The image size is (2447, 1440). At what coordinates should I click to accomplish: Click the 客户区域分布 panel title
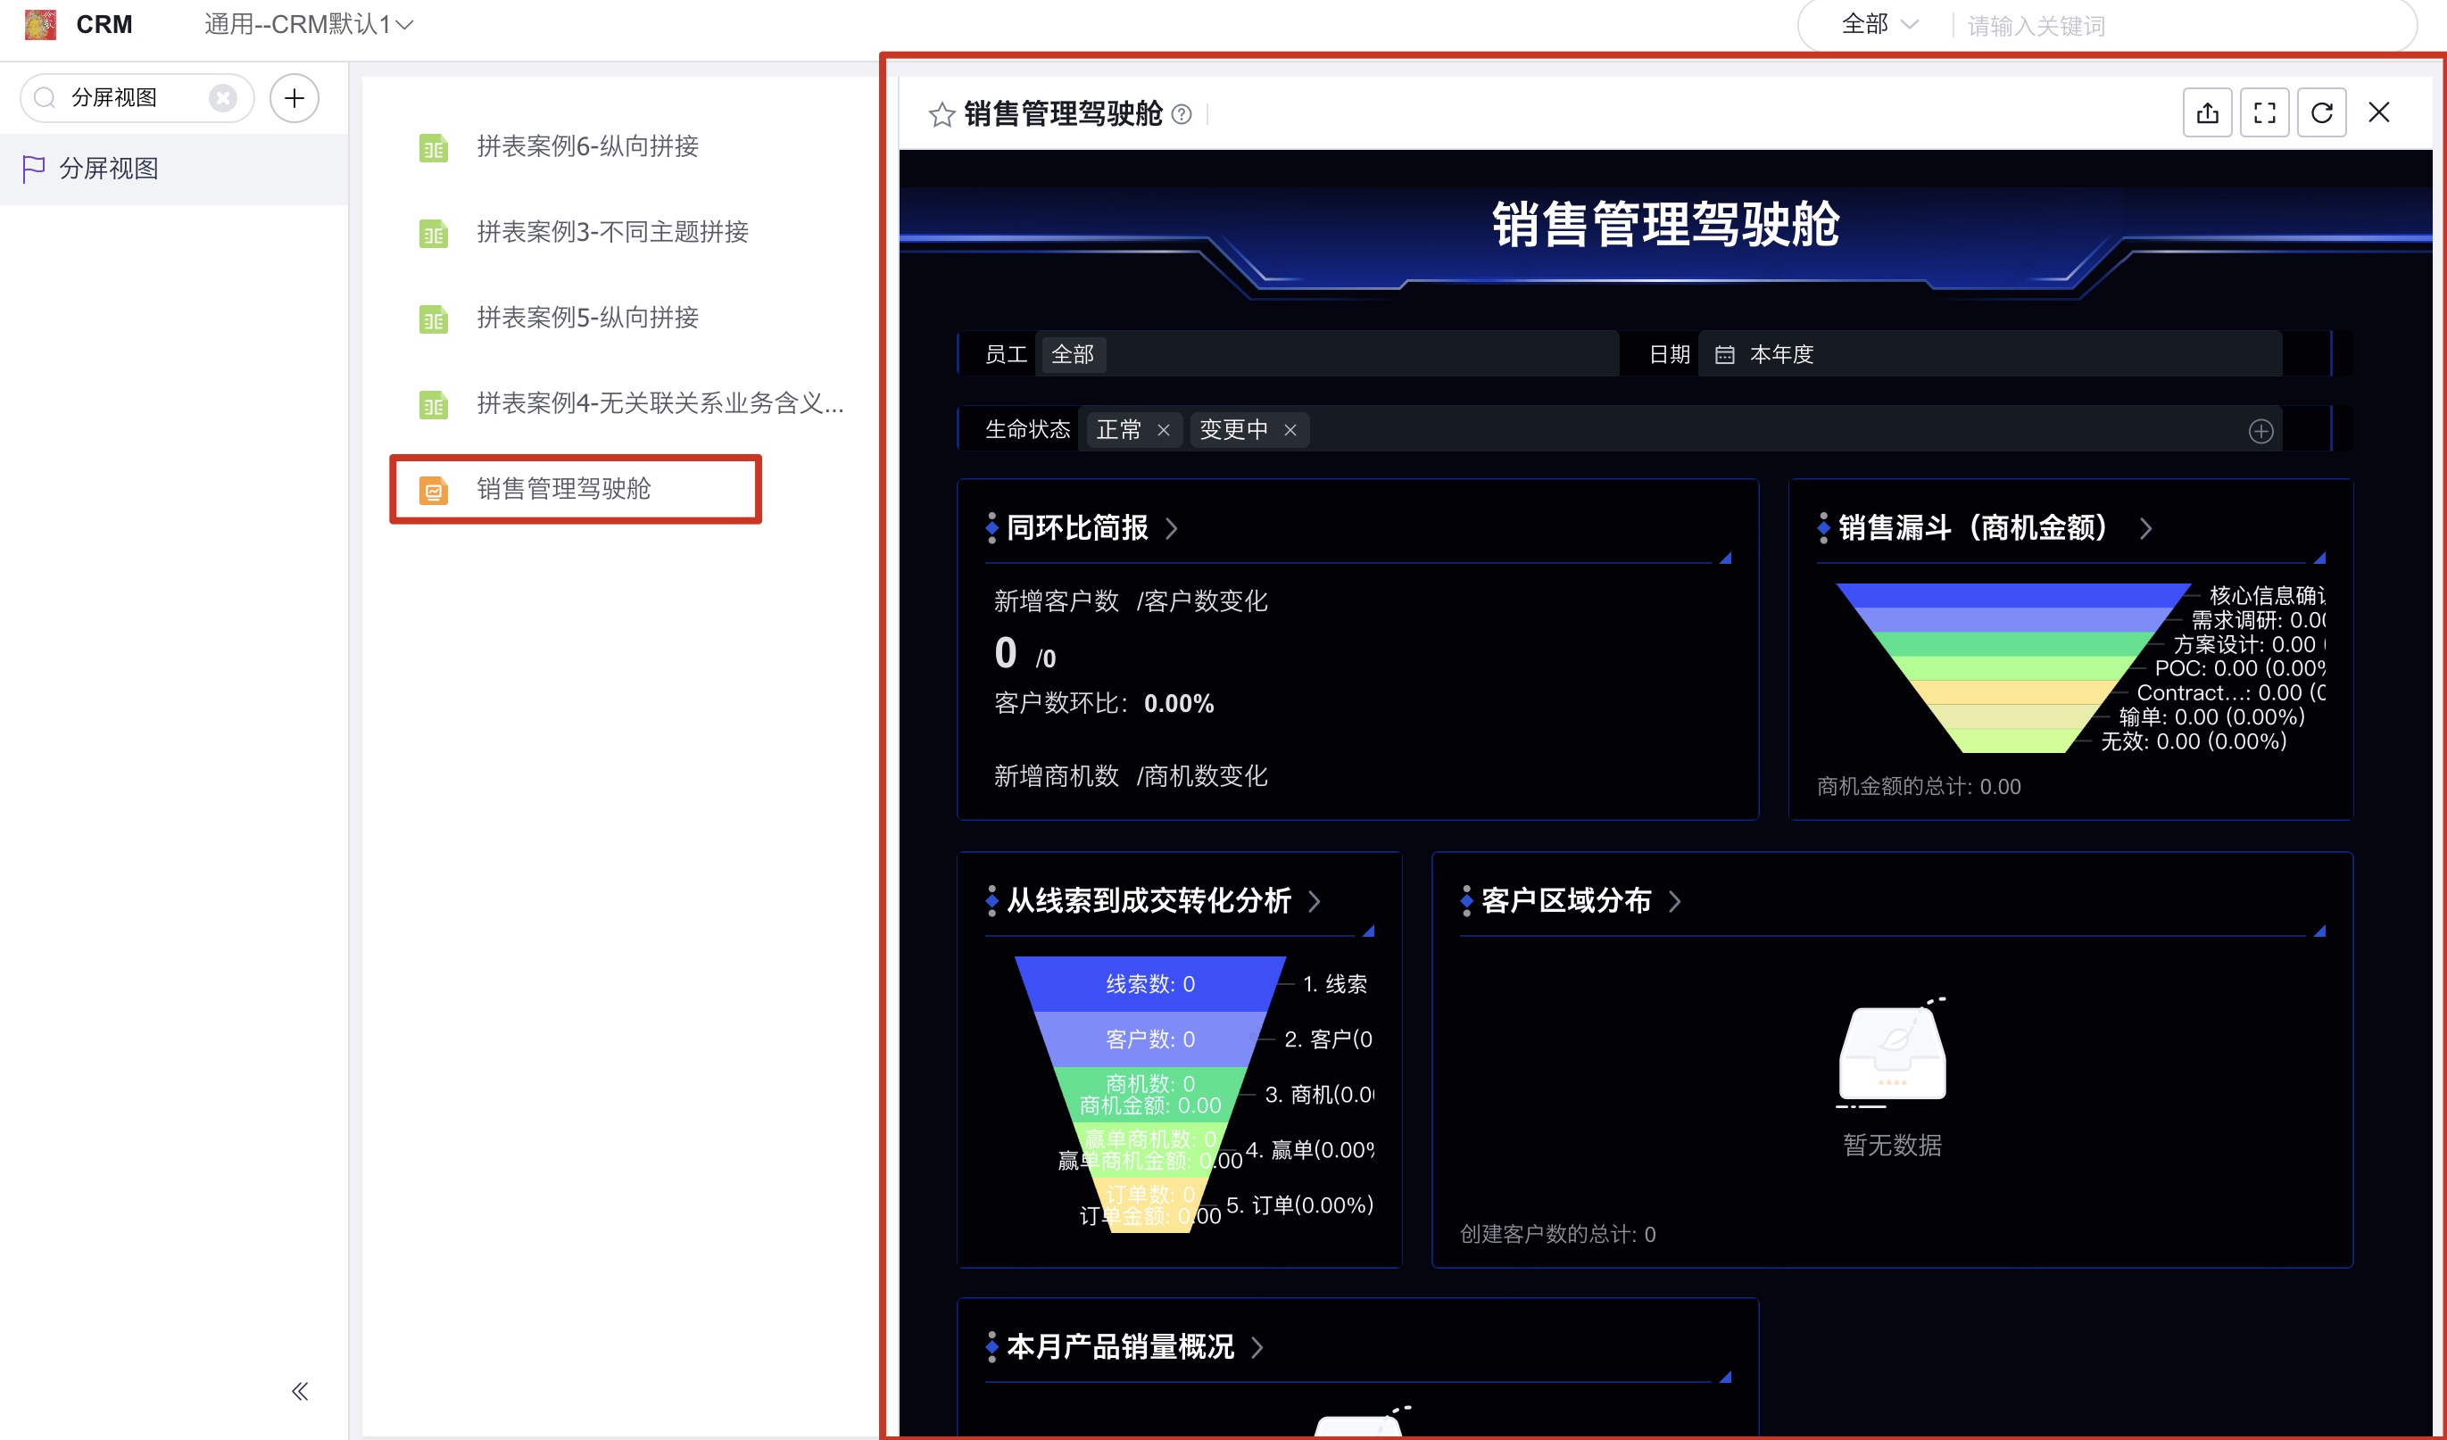point(1565,900)
